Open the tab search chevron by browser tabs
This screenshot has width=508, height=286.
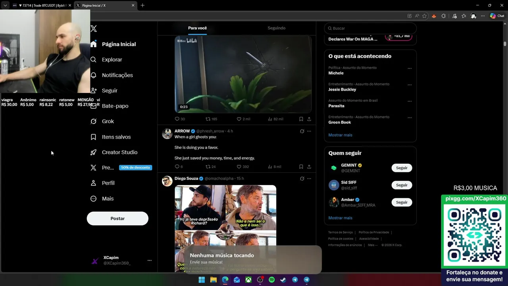[5, 5]
